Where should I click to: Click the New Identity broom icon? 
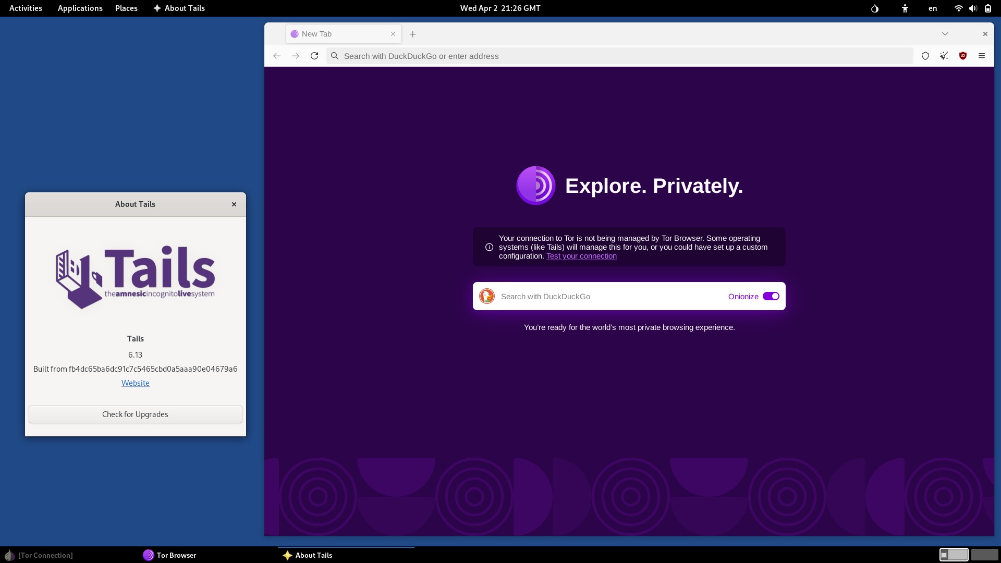pyautogui.click(x=944, y=56)
